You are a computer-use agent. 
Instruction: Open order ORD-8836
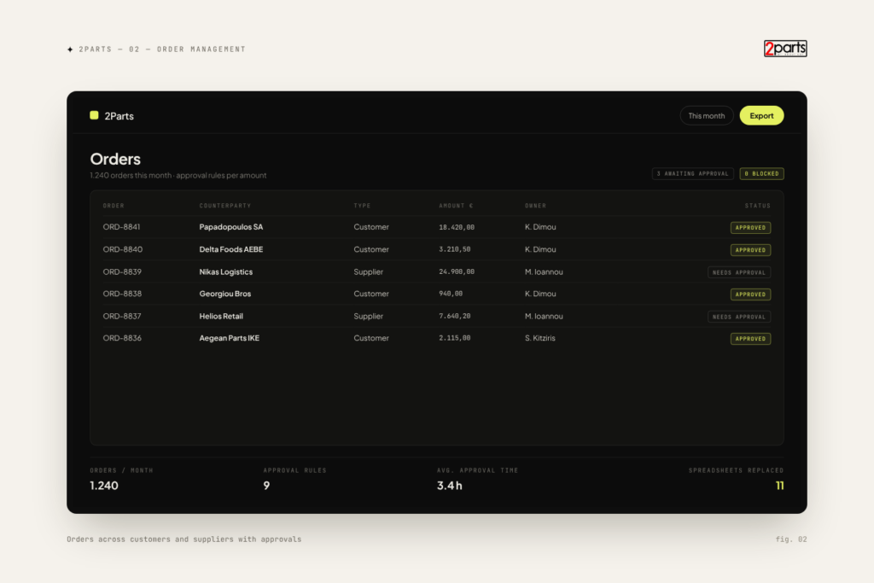(x=122, y=338)
